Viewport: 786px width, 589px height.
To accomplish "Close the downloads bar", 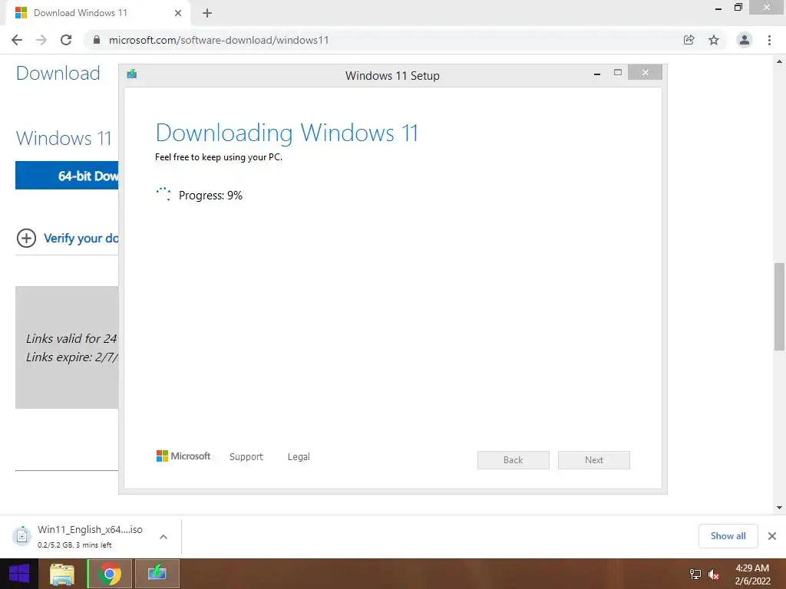I will pyautogui.click(x=772, y=536).
